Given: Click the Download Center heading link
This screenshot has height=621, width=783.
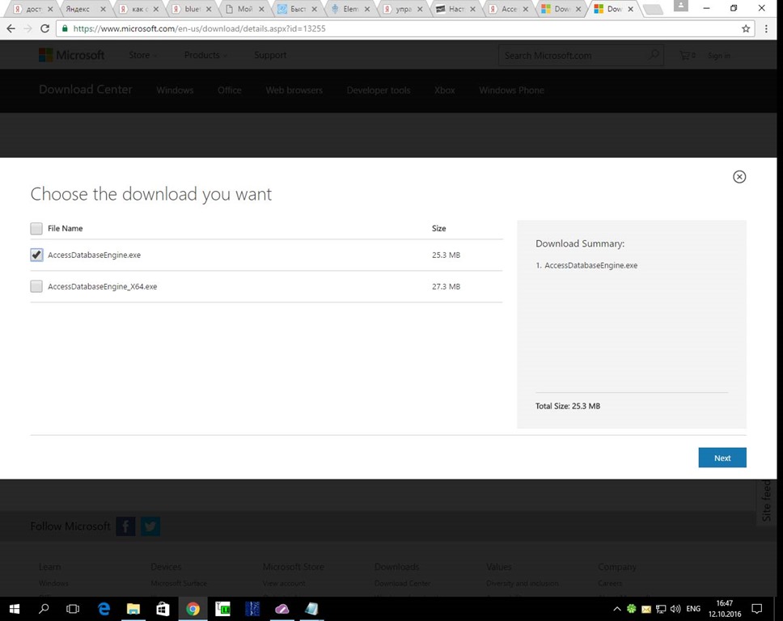Looking at the screenshot, I should 86,90.
